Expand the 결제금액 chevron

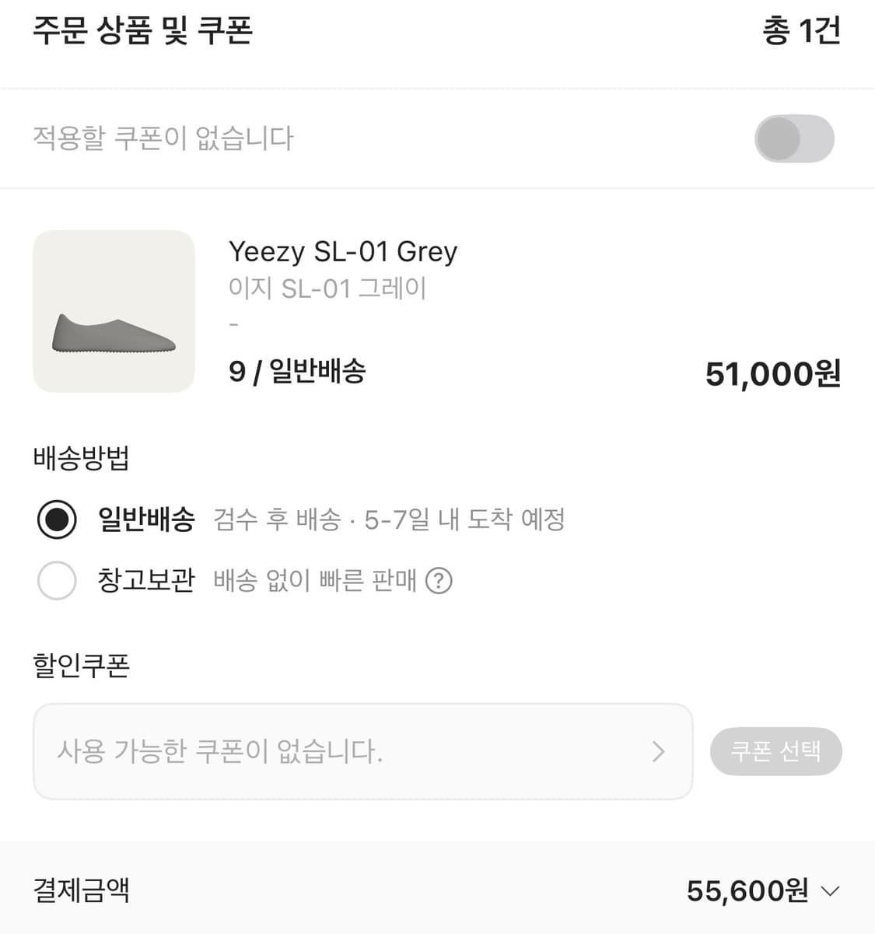[831, 890]
